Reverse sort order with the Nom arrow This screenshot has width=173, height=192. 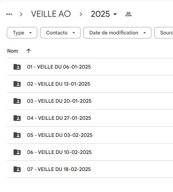point(28,51)
